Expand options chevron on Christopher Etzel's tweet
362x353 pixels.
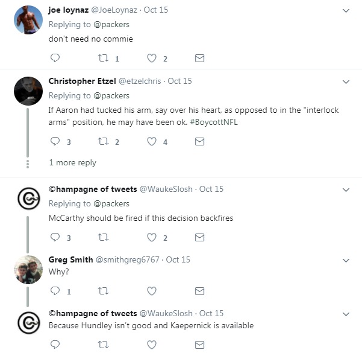click(346, 81)
